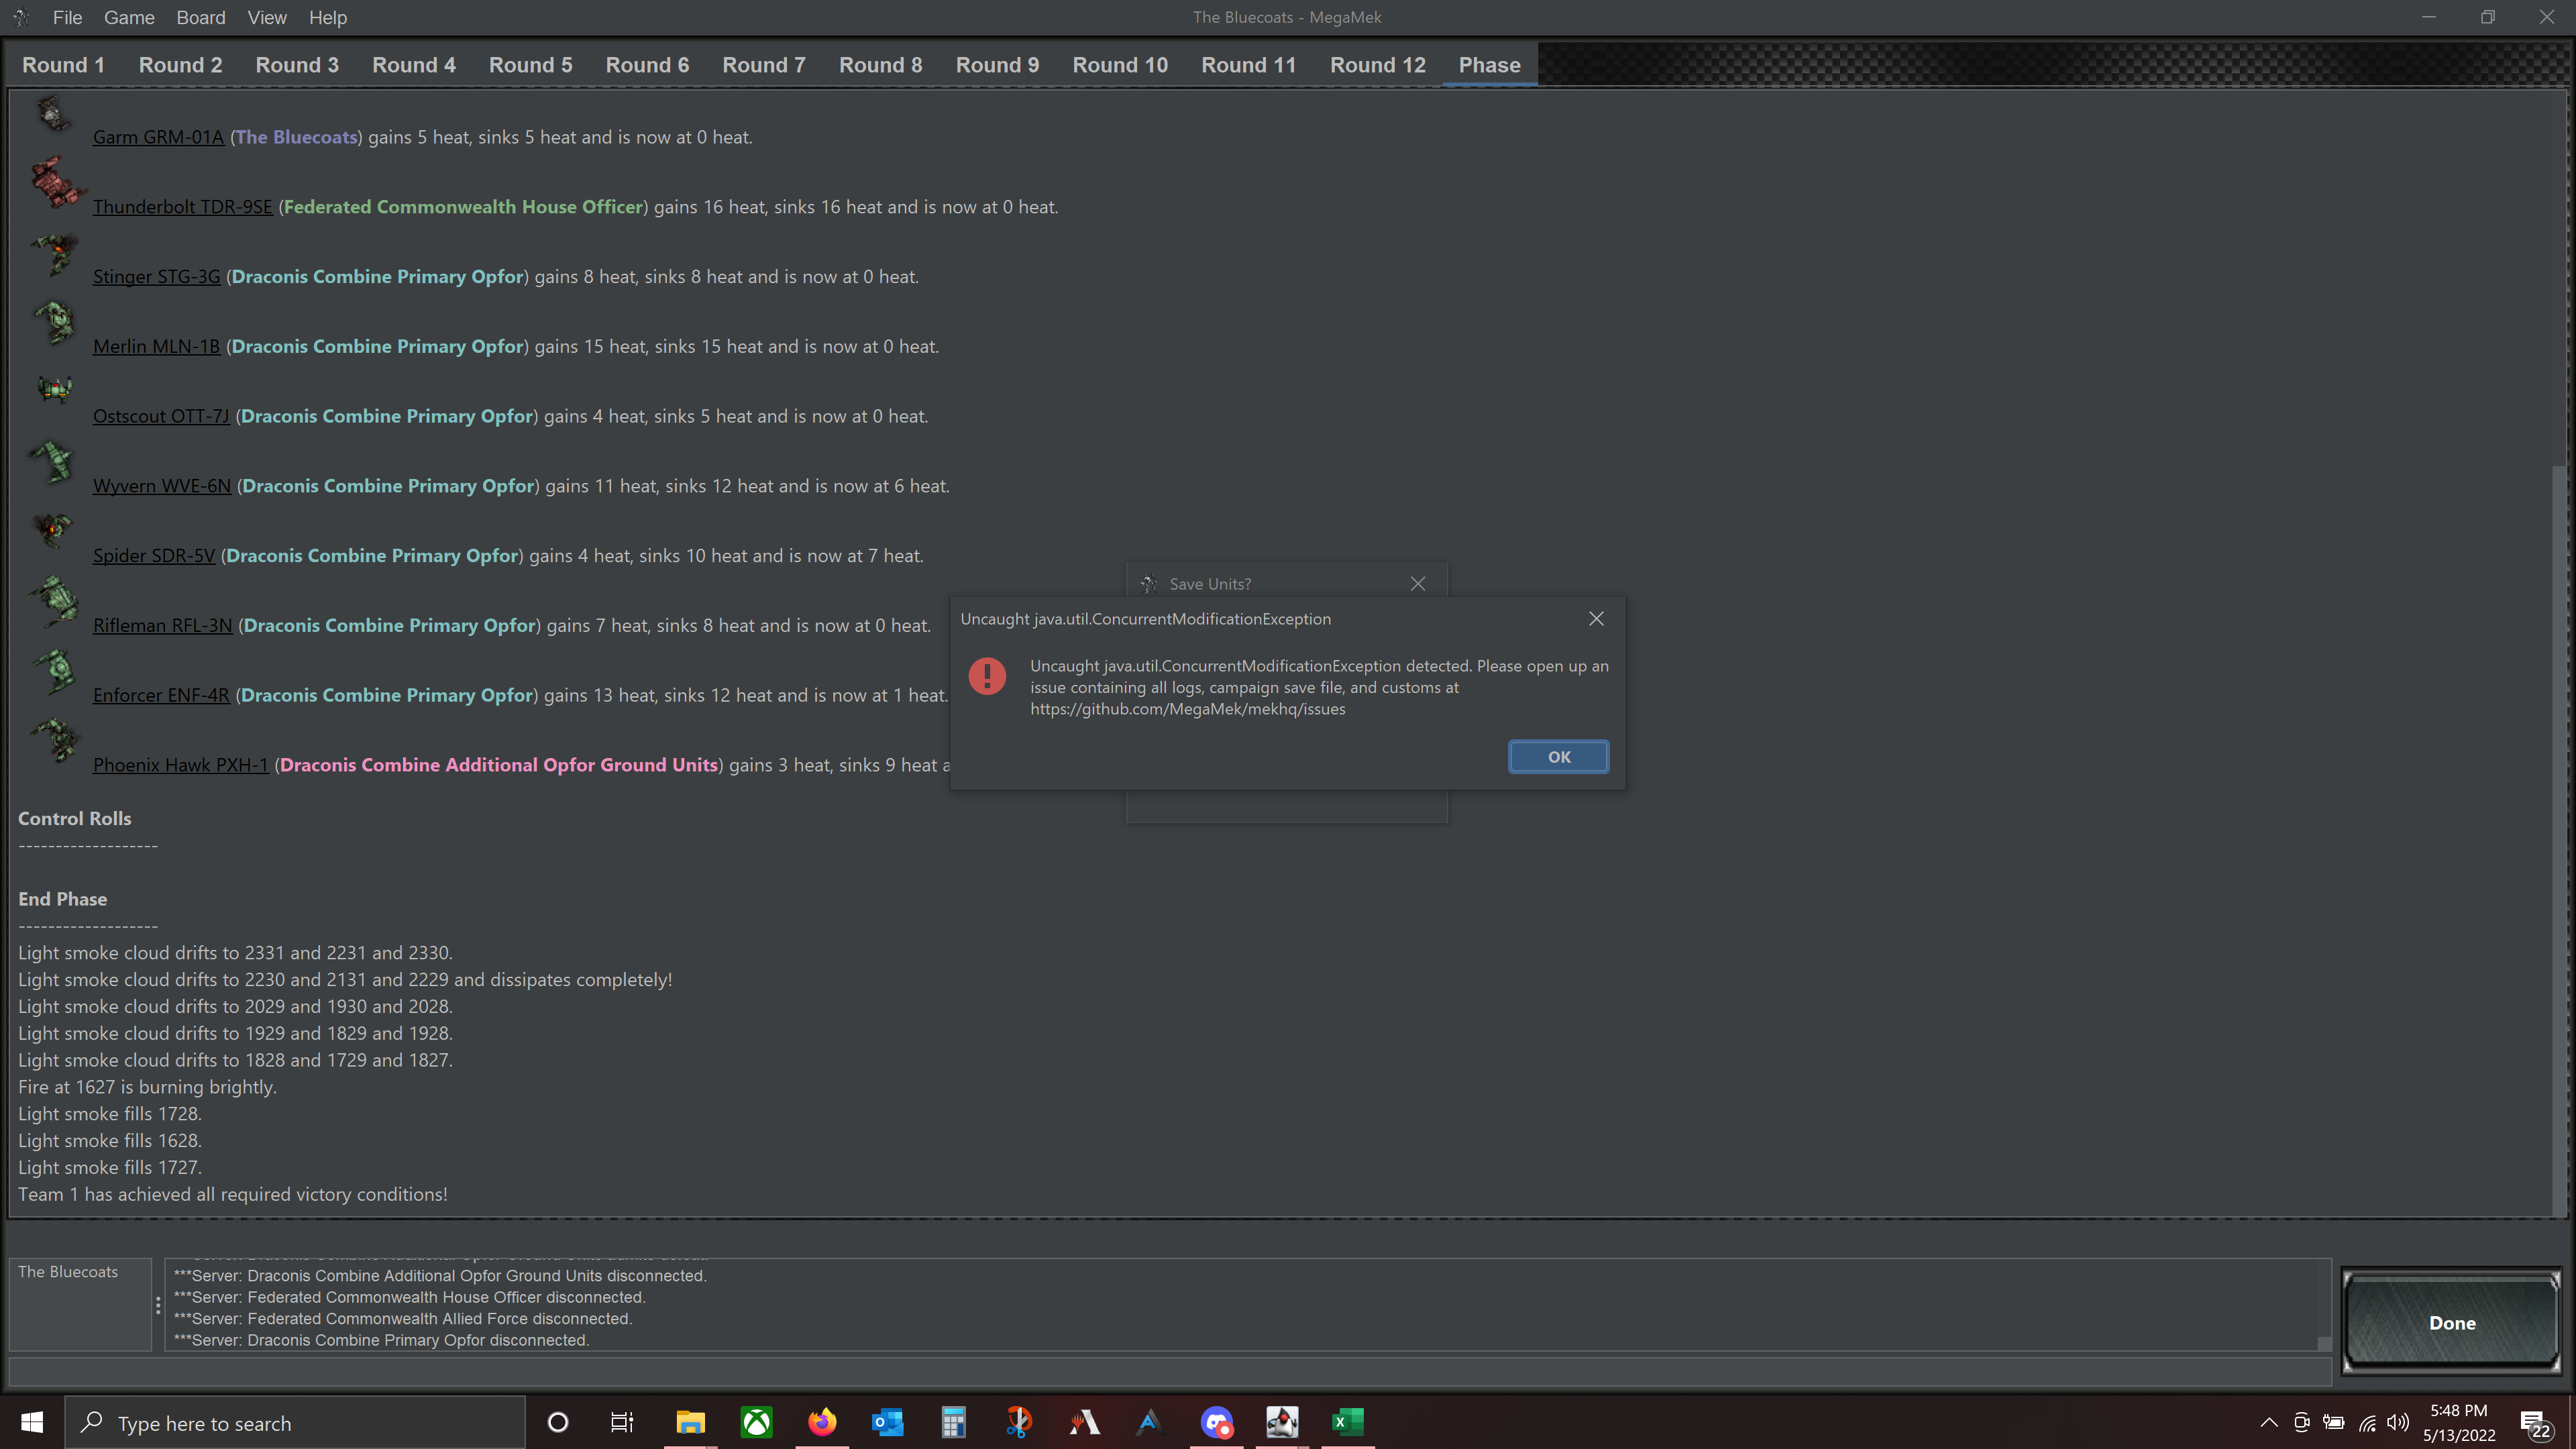
Task: Open the Phoenix Hawk PXH-1 unit link
Action: click(x=180, y=765)
